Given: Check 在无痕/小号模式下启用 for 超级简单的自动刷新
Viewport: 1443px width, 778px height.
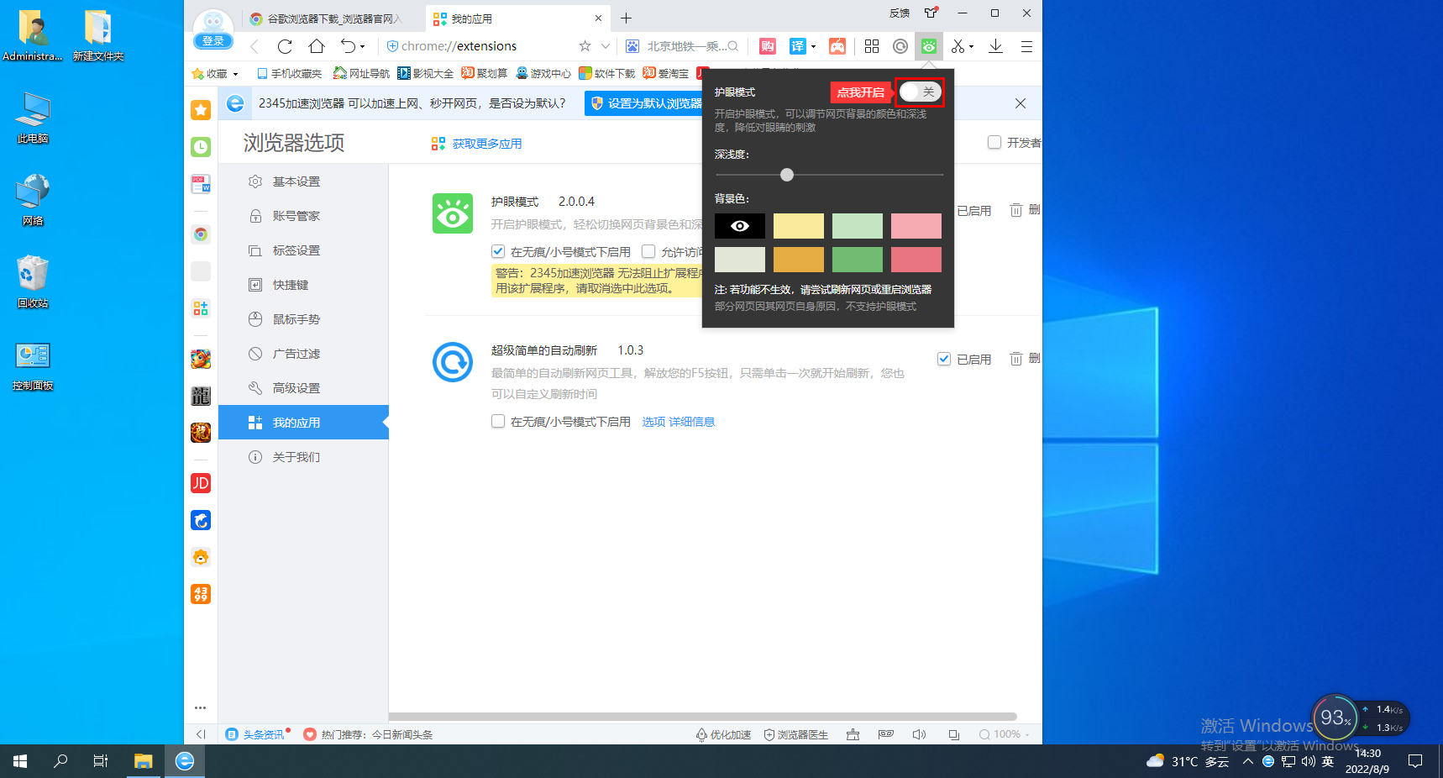Looking at the screenshot, I should 498,422.
